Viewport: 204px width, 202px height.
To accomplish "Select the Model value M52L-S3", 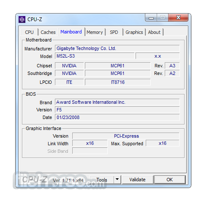I will 95,56.
